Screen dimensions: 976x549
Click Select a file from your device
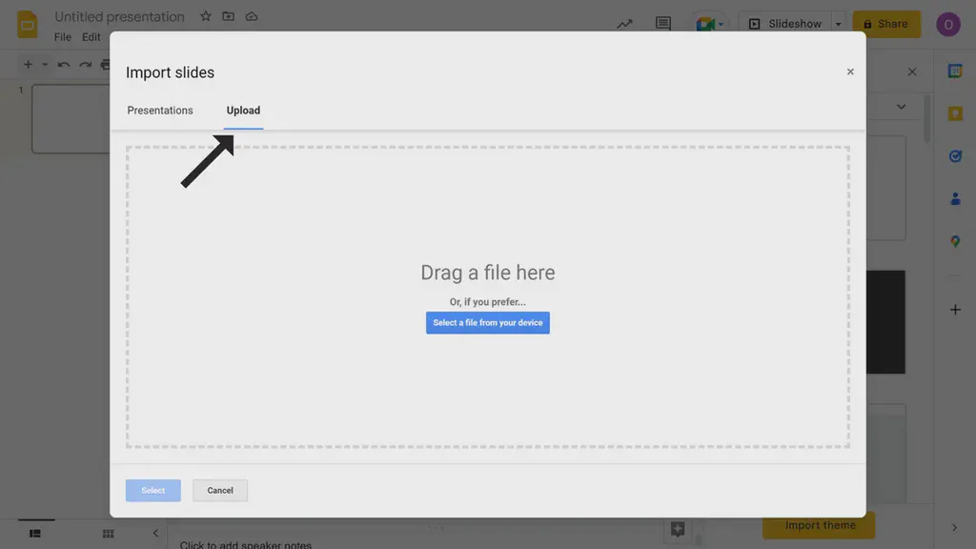tap(487, 322)
